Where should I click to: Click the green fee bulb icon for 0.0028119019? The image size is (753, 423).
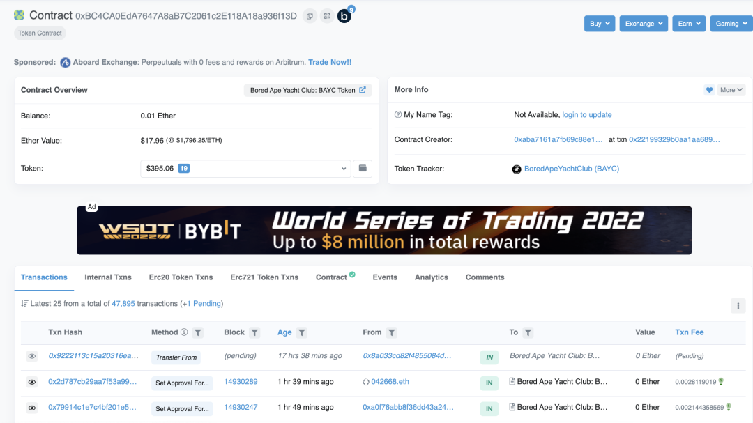click(721, 382)
